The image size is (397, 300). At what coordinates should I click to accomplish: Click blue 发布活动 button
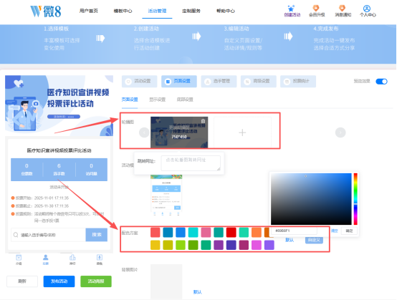tap(59, 281)
